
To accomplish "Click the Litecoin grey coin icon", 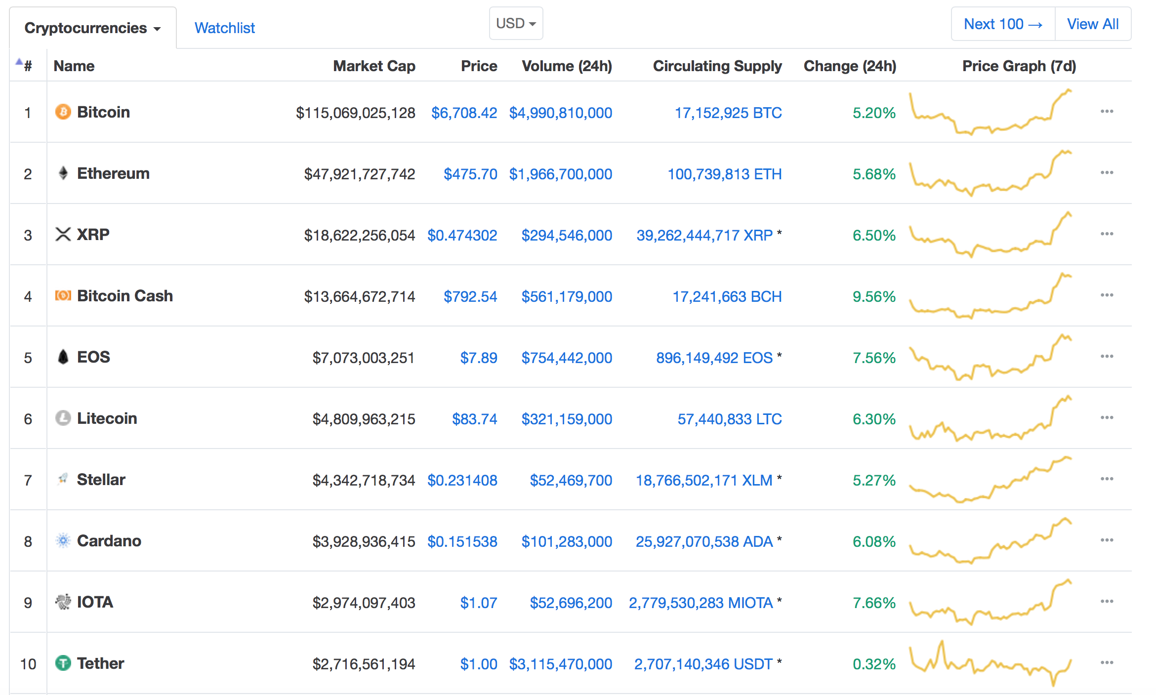I will pos(63,418).
